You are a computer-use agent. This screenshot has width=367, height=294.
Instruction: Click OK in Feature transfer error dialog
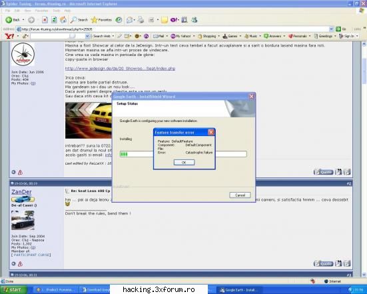point(184,163)
